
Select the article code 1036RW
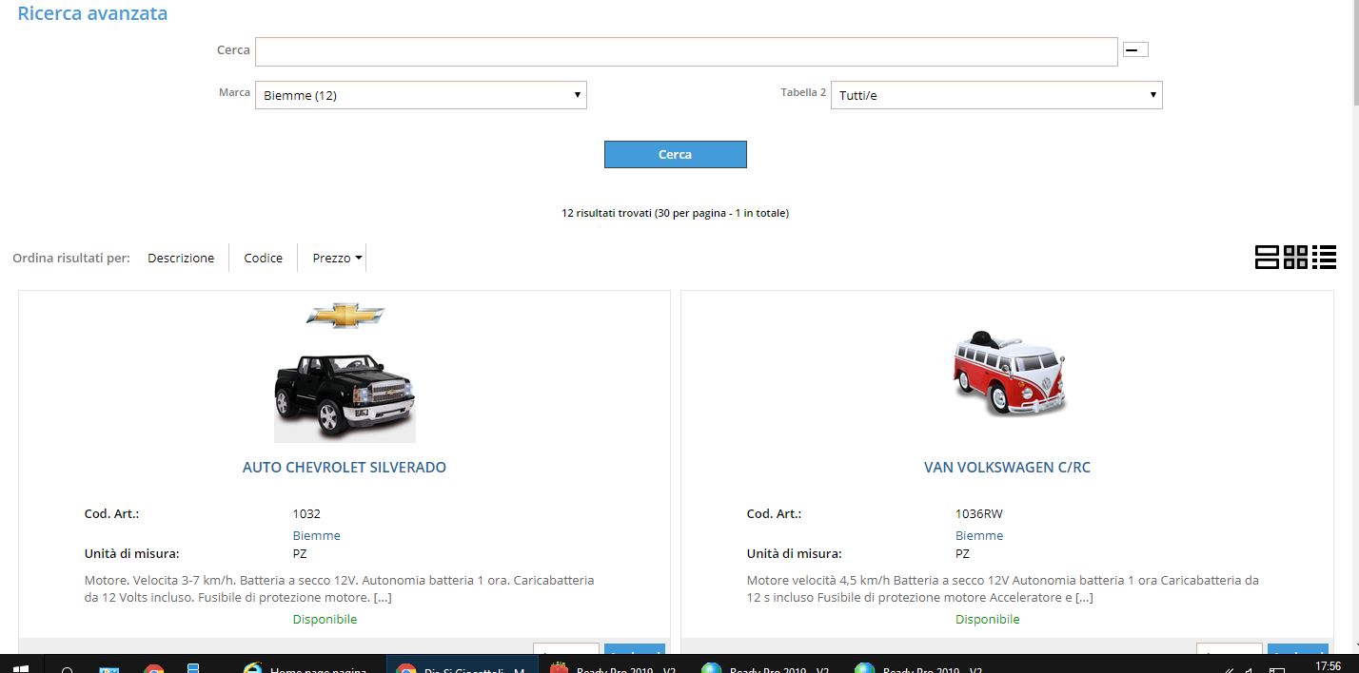click(x=979, y=513)
